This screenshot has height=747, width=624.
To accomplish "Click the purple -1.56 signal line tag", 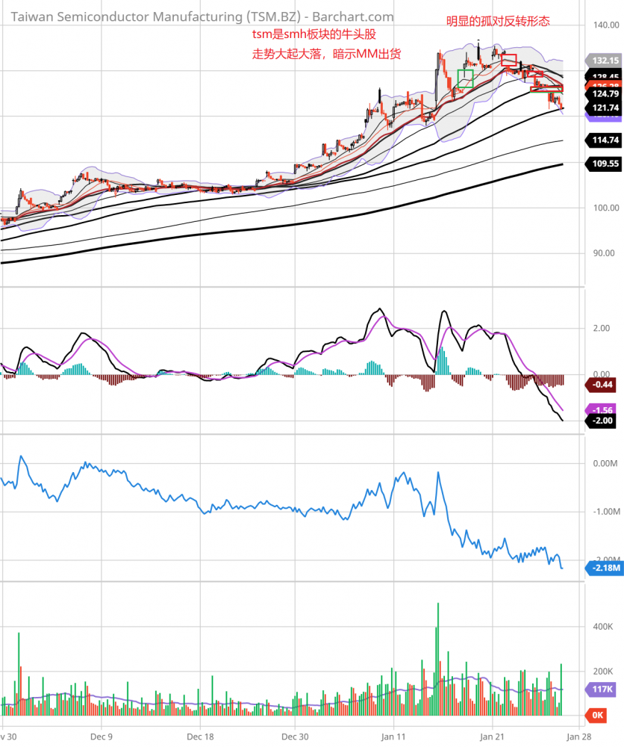I will [602, 410].
